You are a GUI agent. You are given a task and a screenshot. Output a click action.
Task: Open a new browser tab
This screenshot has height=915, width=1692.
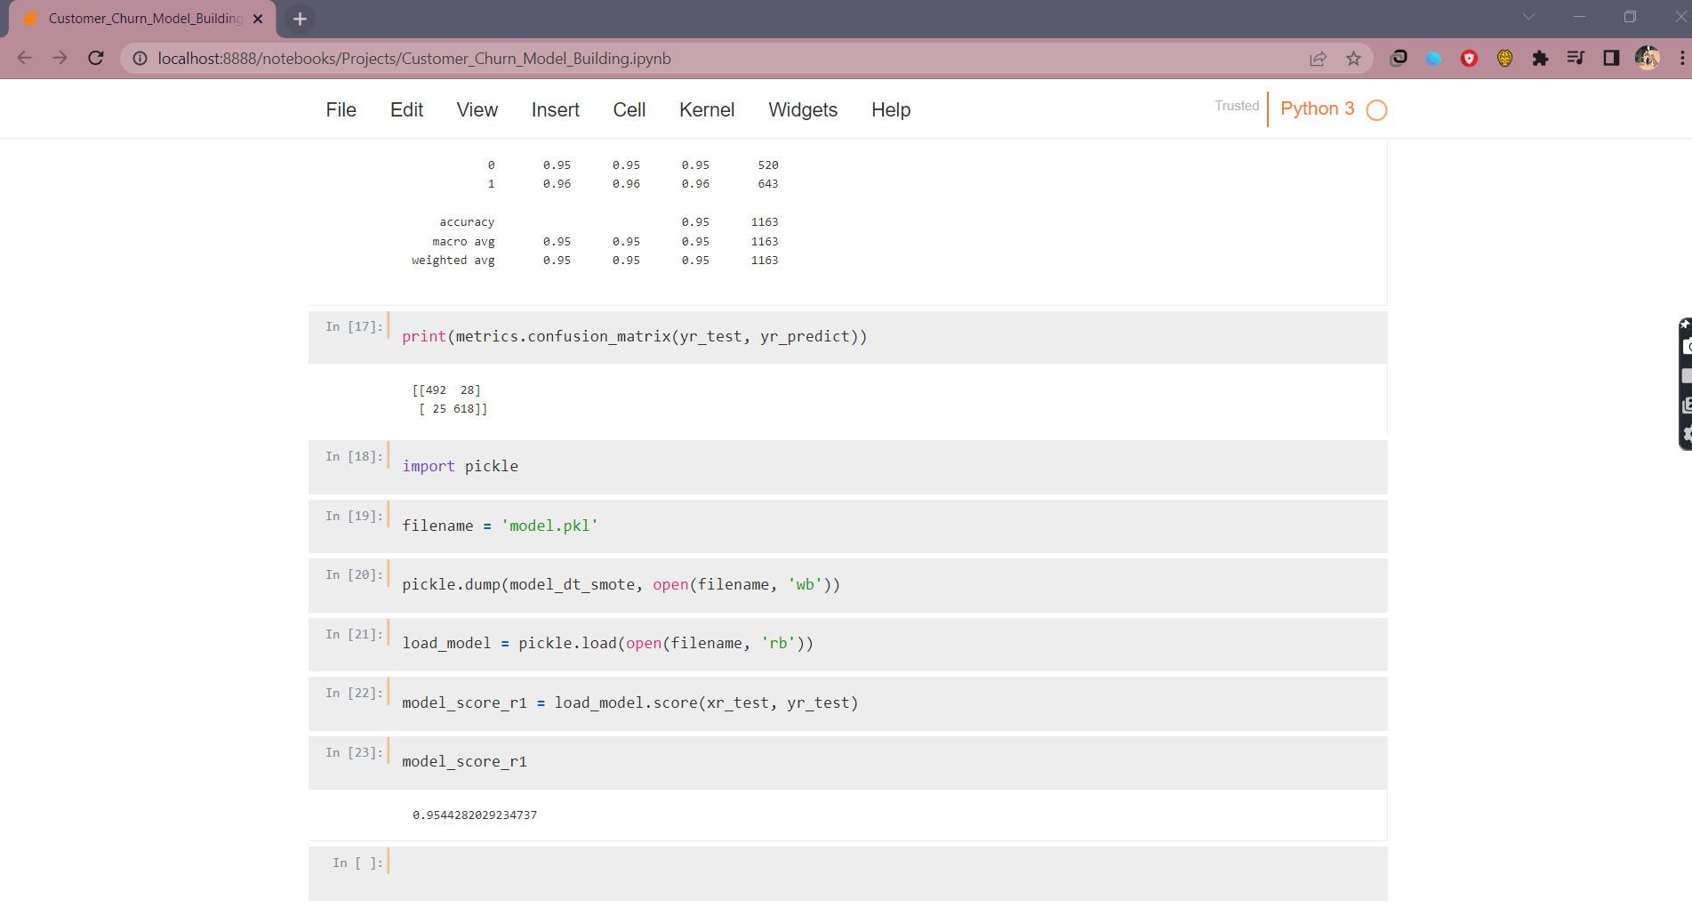[300, 19]
